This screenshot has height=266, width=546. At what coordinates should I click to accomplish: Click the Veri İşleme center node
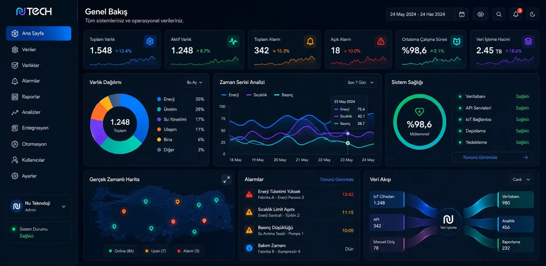coord(448,222)
